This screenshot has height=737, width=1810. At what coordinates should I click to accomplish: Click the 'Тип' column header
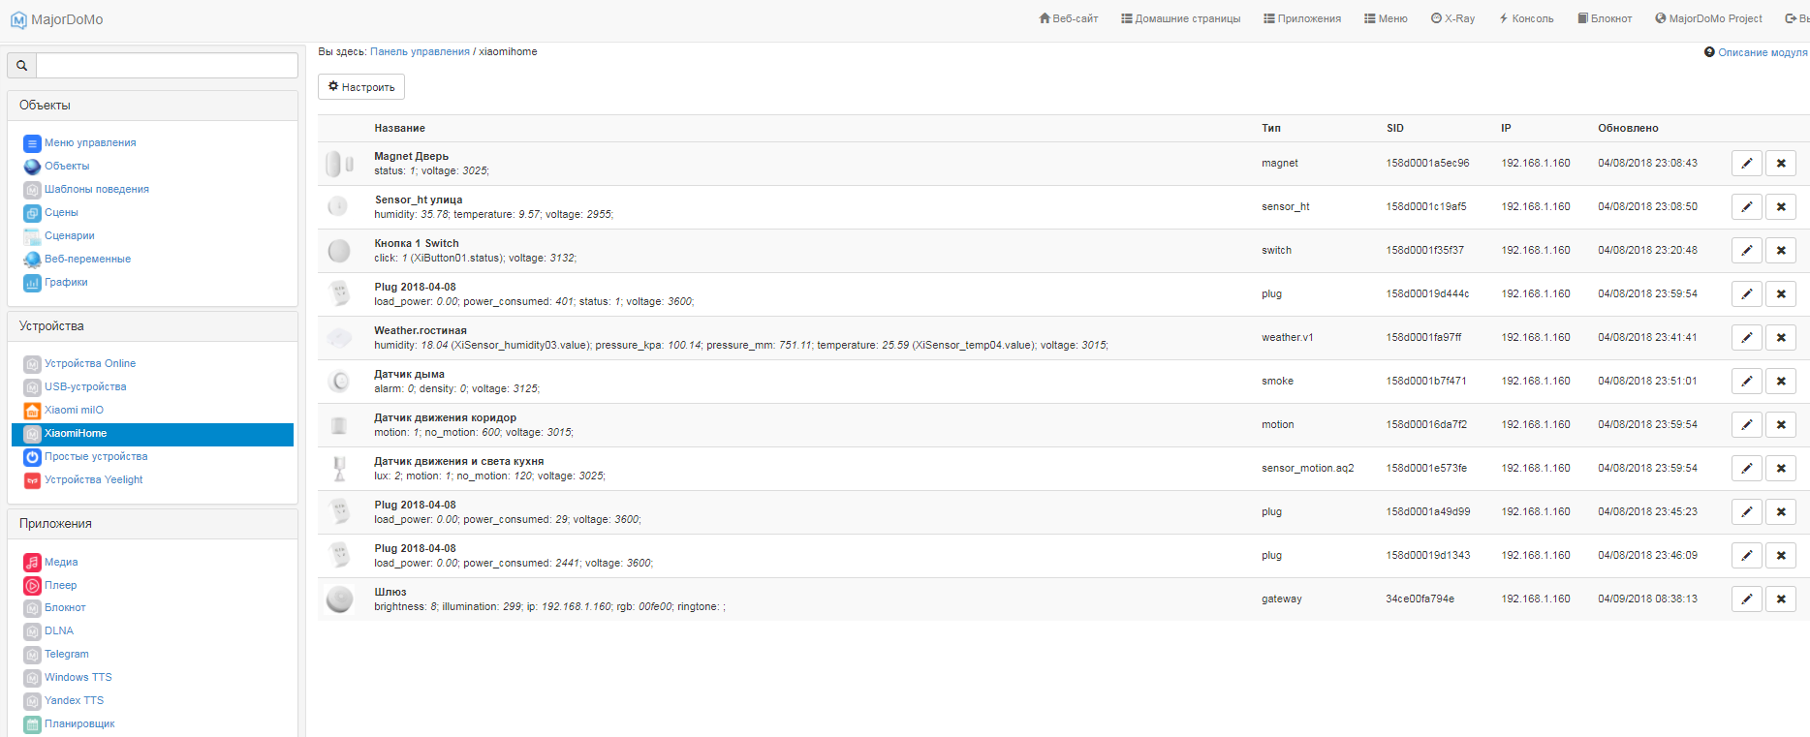point(1271,129)
